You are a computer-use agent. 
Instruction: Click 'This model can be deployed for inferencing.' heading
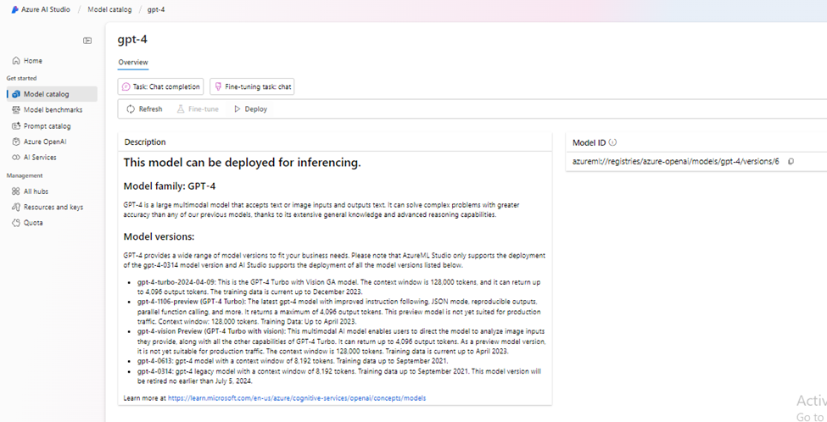pyautogui.click(x=242, y=163)
